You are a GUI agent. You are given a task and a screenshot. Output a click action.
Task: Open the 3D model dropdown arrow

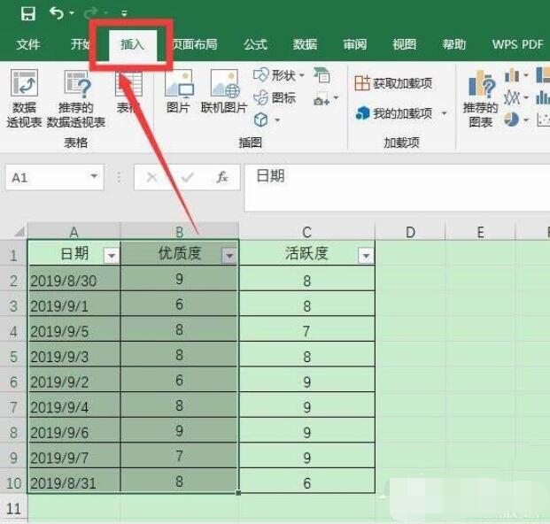(x=277, y=120)
